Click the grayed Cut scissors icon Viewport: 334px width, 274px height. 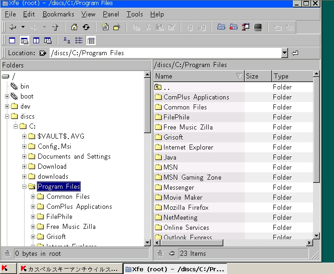click(x=148, y=27)
